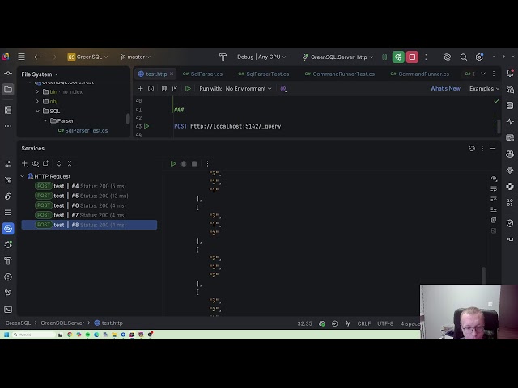This screenshot has width=518, height=388.
Task: Select the test.http editor tab
Action: [x=156, y=74]
